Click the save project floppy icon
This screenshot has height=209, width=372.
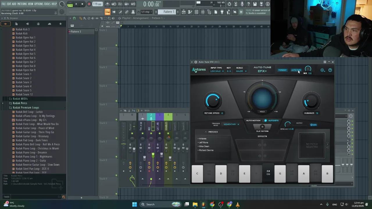click(x=255, y=4)
